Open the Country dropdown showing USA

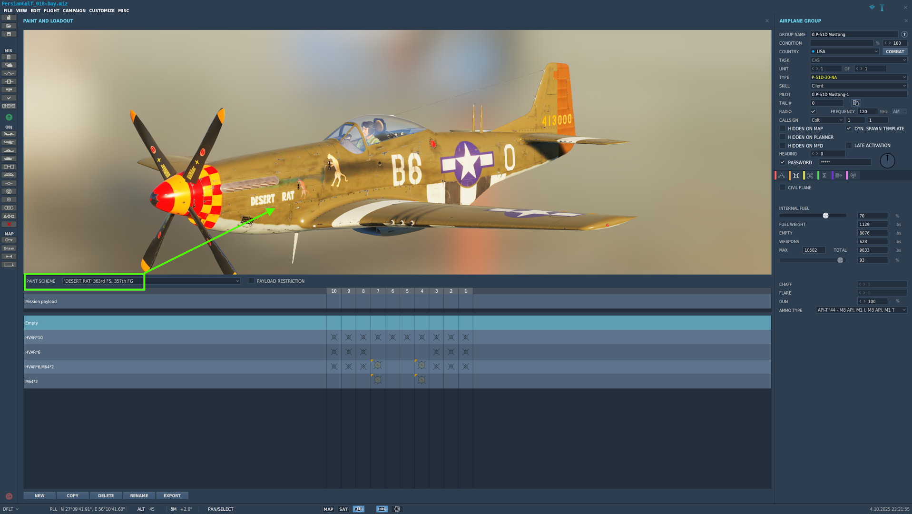(x=844, y=51)
